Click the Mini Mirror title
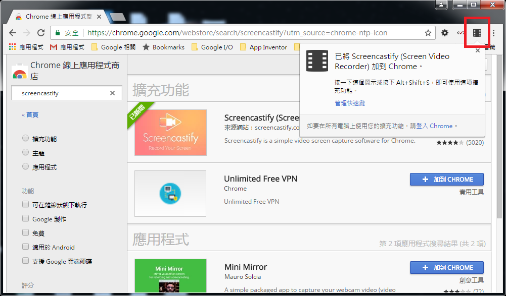 coord(246,267)
